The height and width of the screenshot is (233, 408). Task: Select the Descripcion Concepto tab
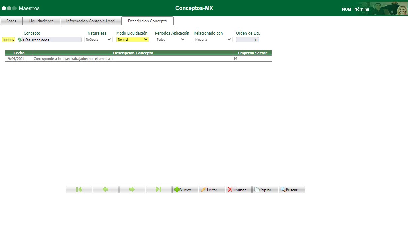click(148, 21)
